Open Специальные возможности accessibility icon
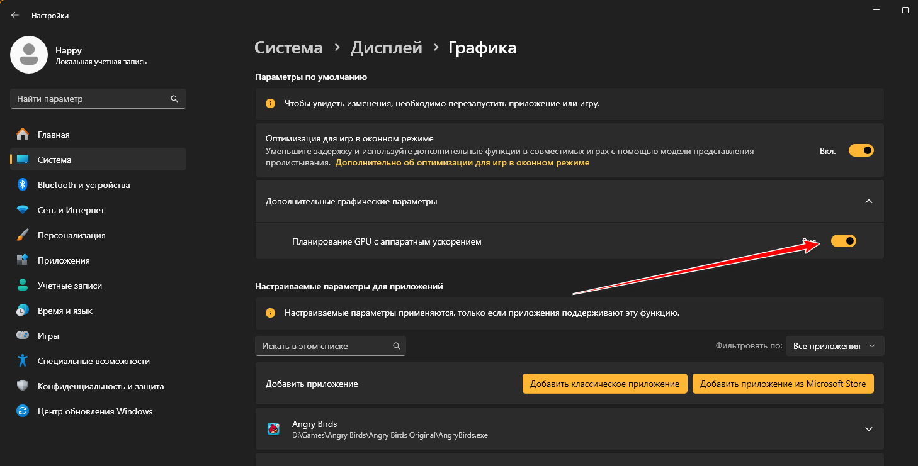 [x=23, y=361]
